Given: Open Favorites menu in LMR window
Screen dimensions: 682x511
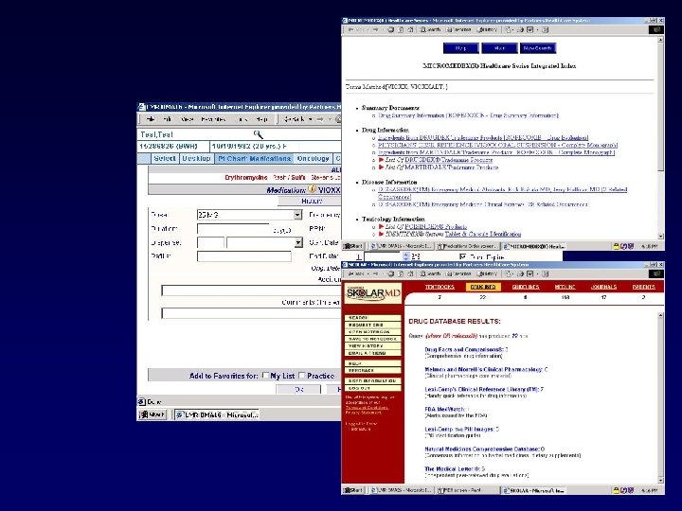Looking at the screenshot, I should click(x=213, y=119).
